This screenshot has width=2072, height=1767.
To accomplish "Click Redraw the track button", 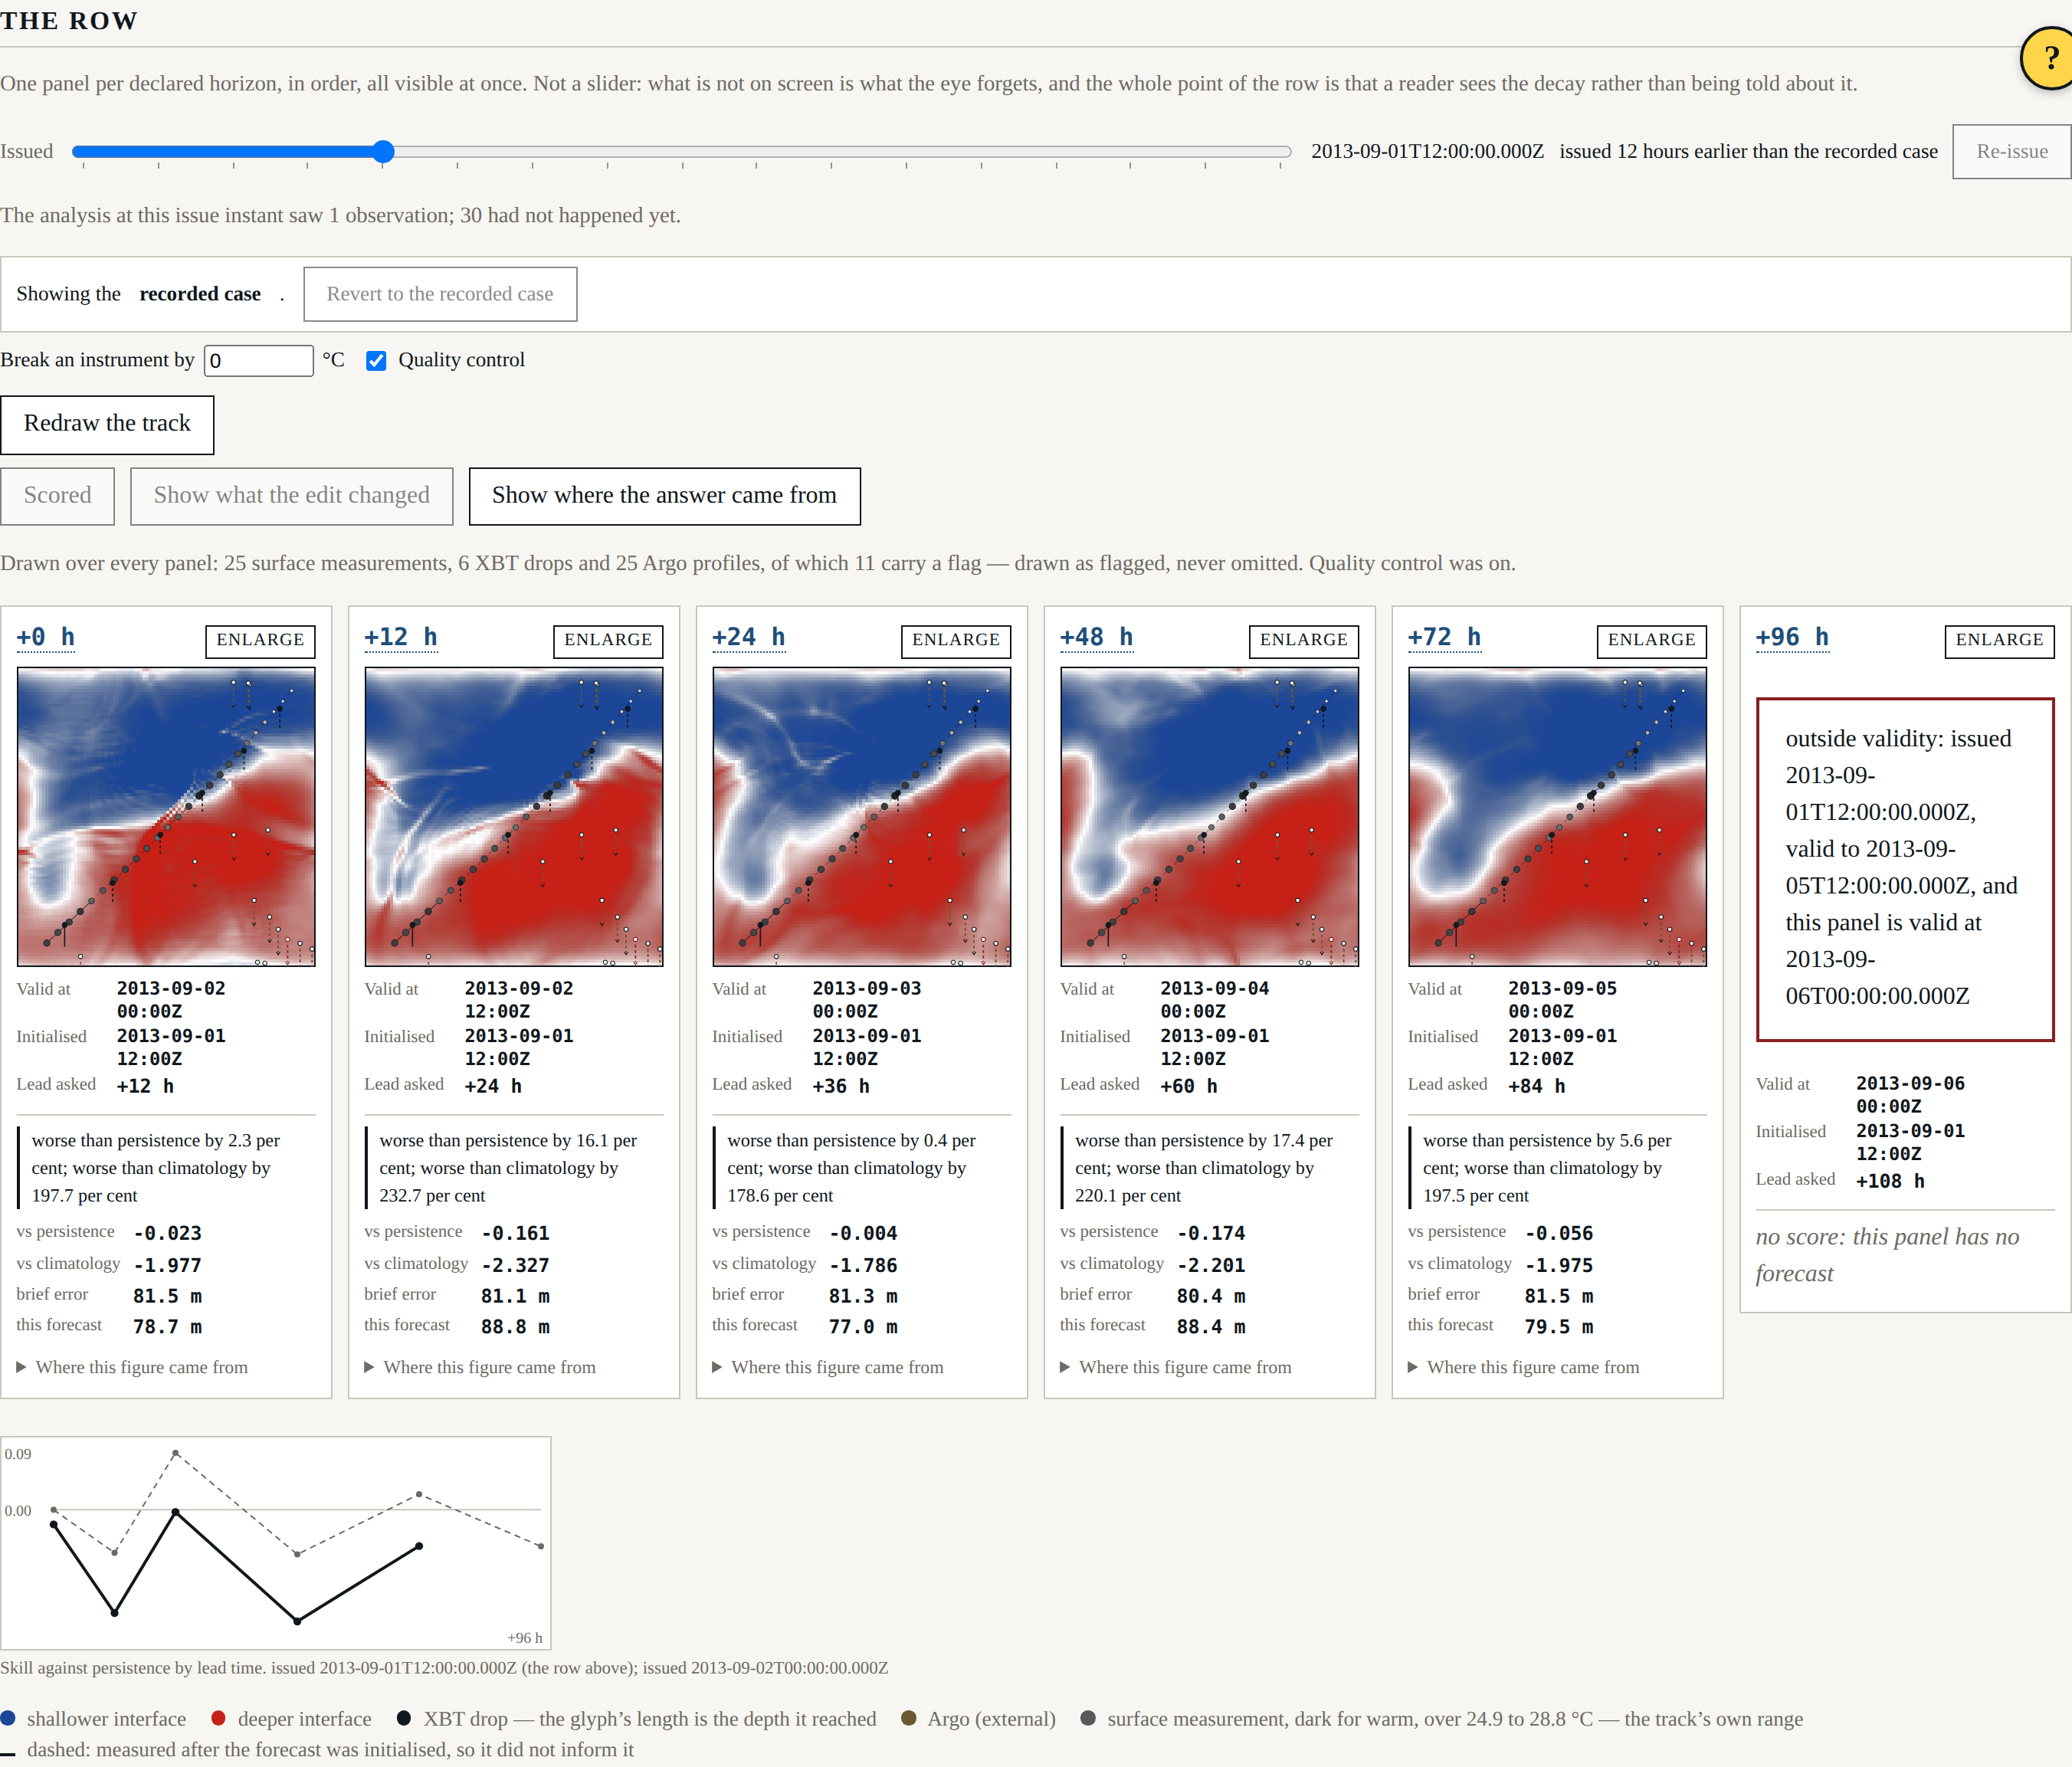I will point(107,424).
